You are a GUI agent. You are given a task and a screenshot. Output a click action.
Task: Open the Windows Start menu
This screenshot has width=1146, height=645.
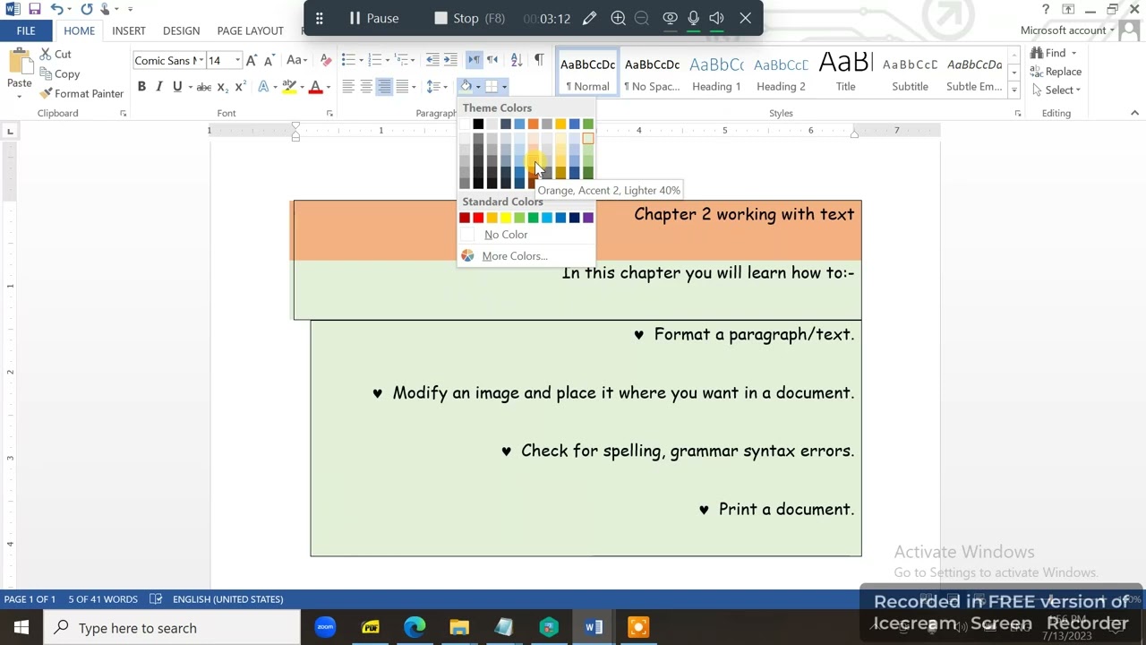[x=21, y=627]
